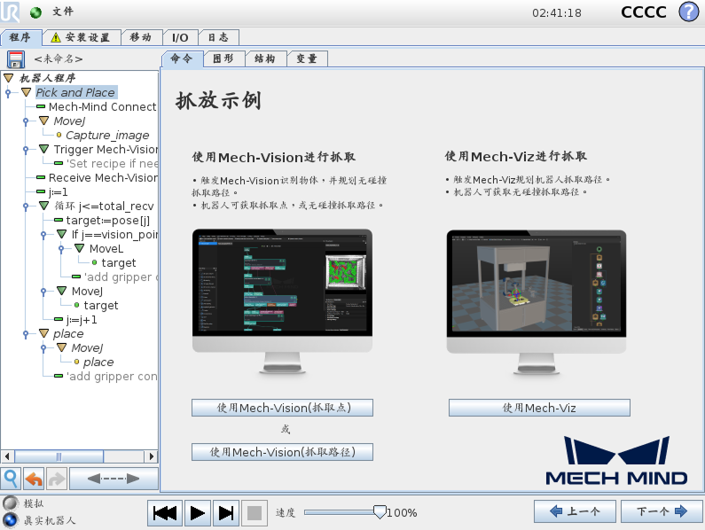The image size is (705, 530).
Task: Click the program tree horizontal scrollbar thumb
Action: (59, 456)
